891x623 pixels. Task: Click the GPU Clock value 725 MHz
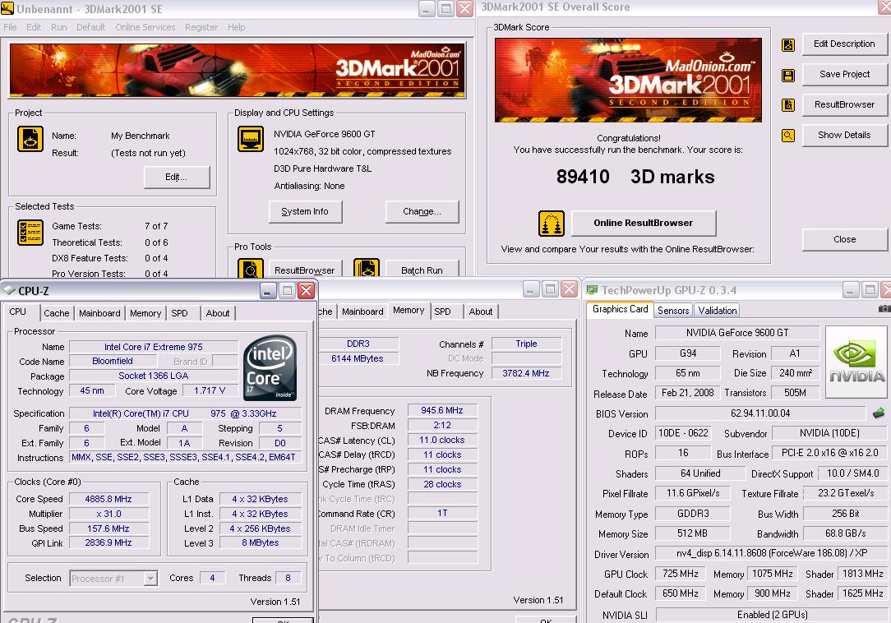pos(681,575)
